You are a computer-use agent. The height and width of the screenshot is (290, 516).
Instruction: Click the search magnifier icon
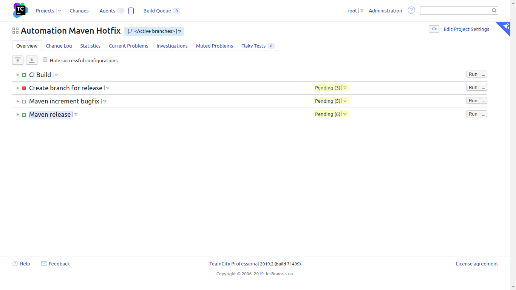[x=494, y=11]
